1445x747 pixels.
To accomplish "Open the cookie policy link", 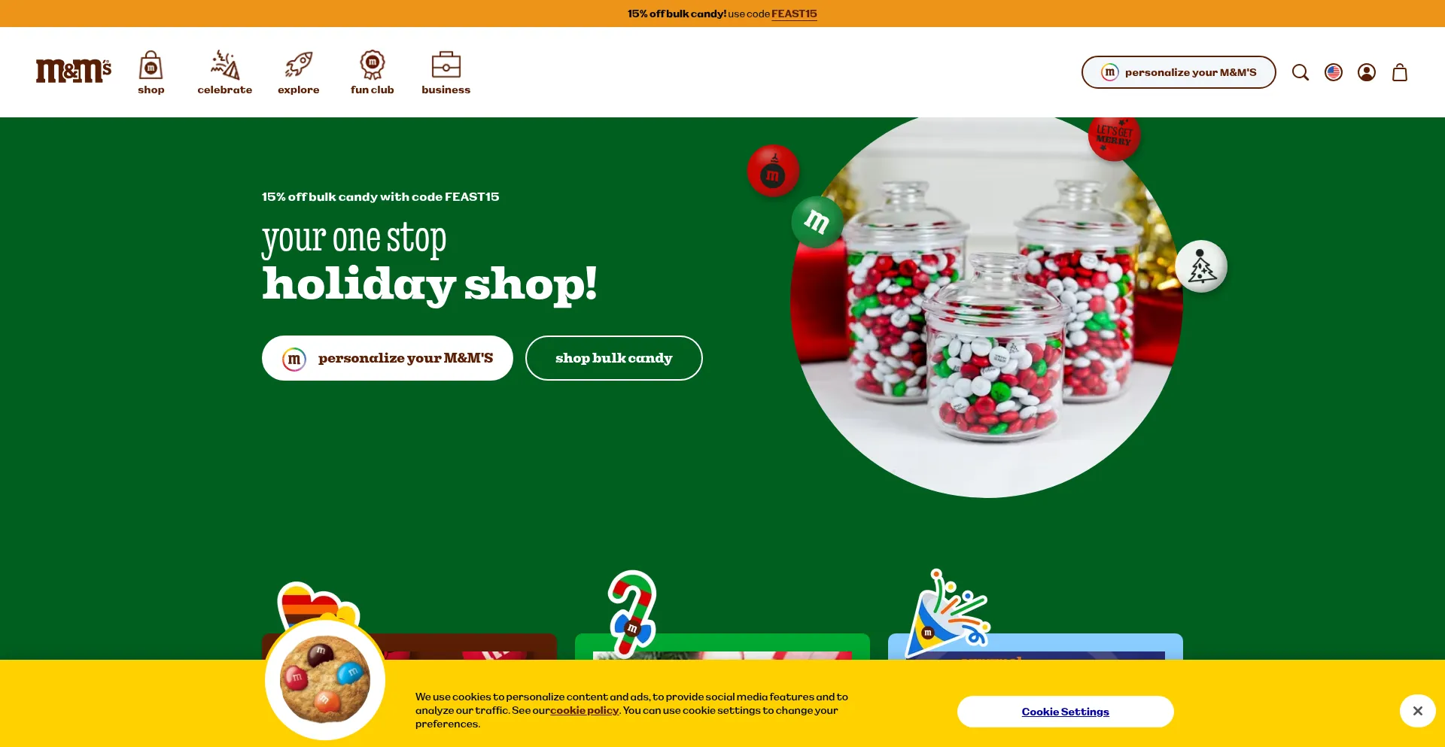I will pyautogui.click(x=584, y=710).
